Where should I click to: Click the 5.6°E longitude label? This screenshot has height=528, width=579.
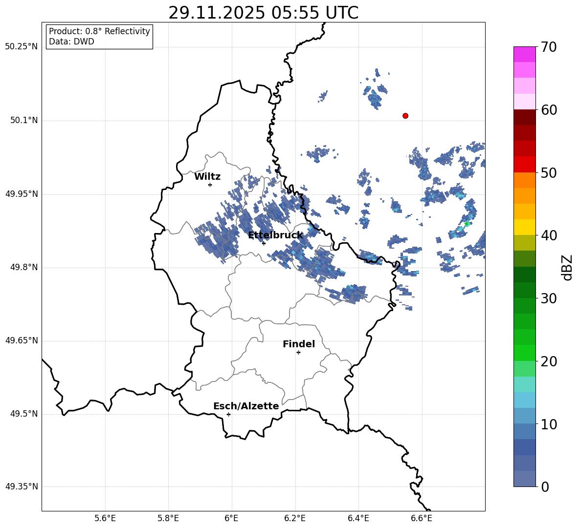click(105, 518)
